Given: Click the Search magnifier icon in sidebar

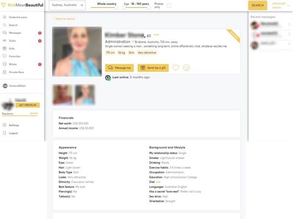Looking at the screenshot, I should (x=4, y=25).
